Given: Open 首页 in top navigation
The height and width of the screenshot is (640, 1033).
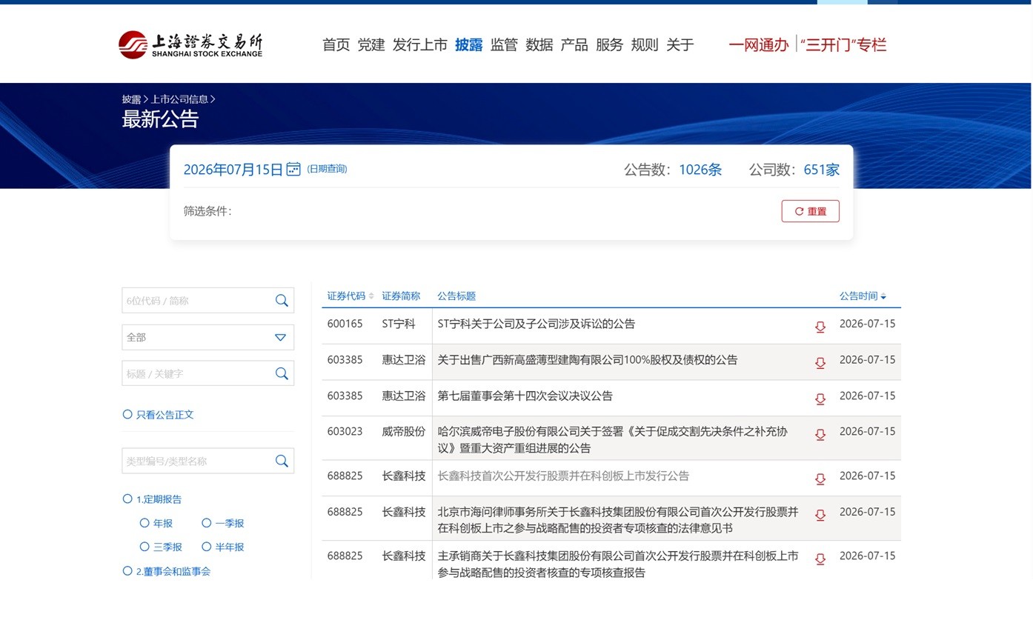Looking at the screenshot, I should pyautogui.click(x=336, y=44).
